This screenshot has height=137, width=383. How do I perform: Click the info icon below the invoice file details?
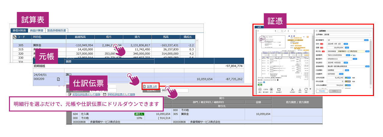click(x=264, y=82)
